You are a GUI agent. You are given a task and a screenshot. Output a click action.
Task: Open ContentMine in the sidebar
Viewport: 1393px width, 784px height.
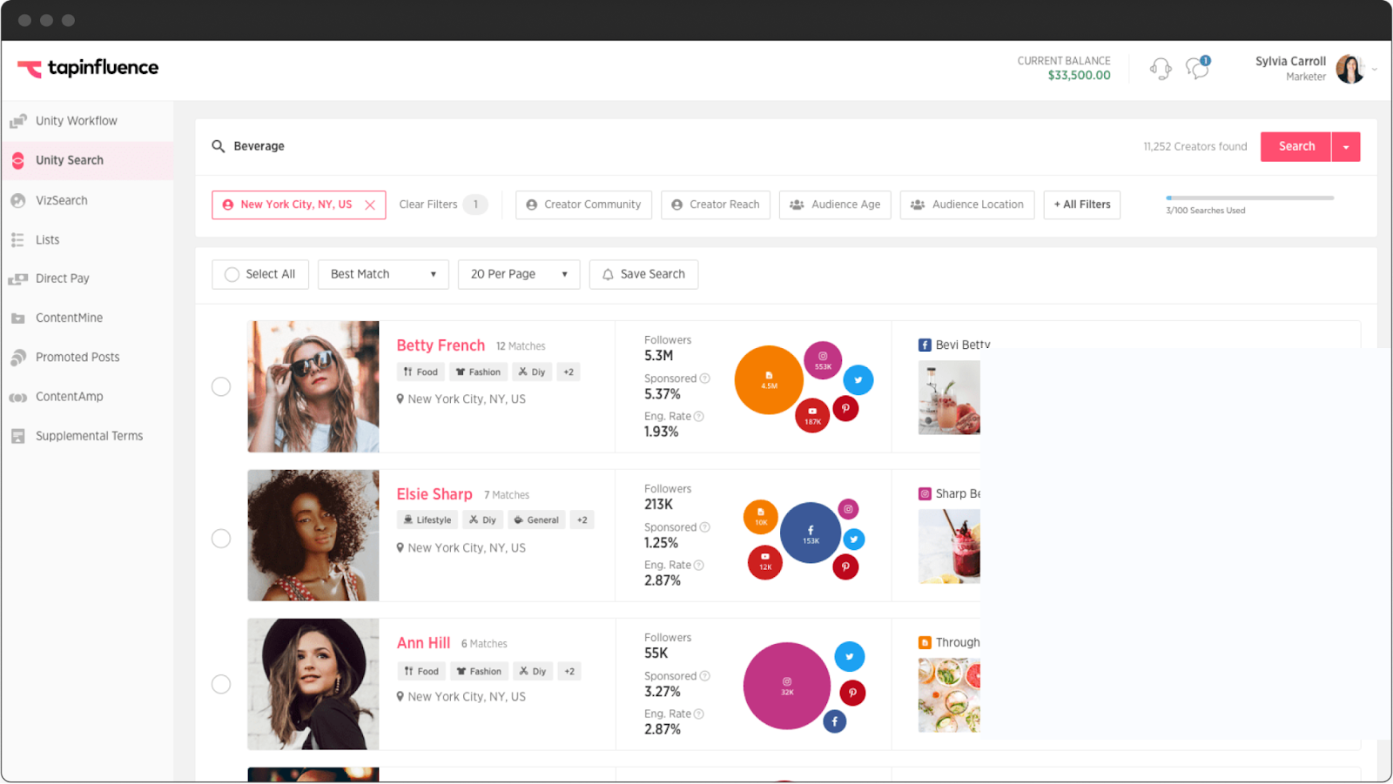click(87, 318)
